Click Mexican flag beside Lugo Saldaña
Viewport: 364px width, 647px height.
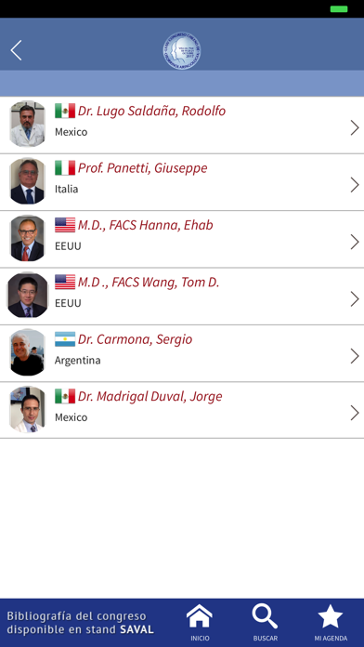click(x=65, y=111)
